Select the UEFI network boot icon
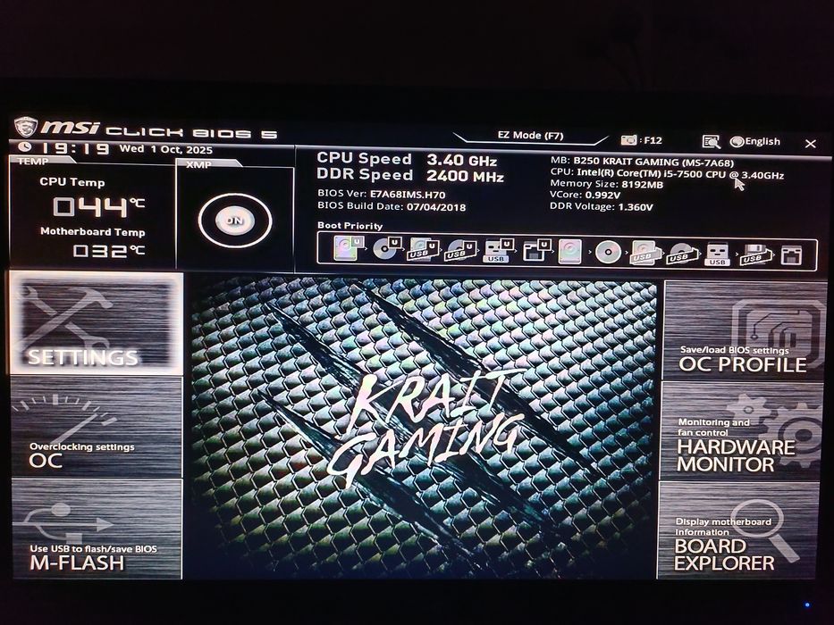The height and width of the screenshot is (625, 834). [x=536, y=250]
